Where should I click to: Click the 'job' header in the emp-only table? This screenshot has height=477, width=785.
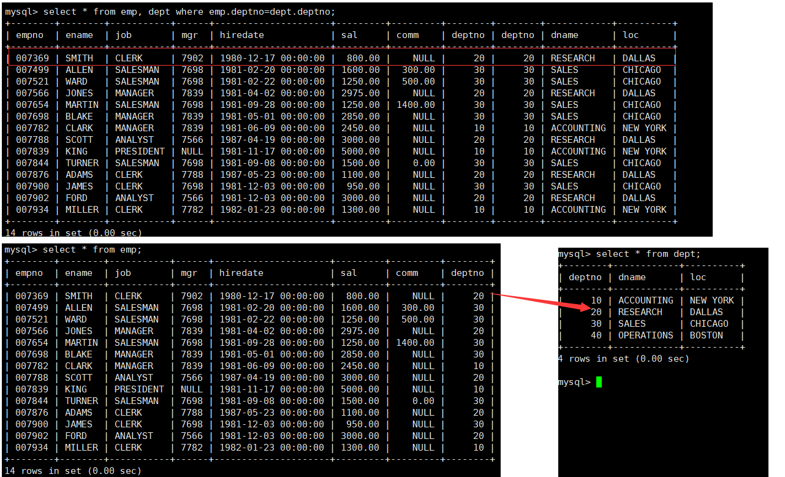[x=123, y=273]
